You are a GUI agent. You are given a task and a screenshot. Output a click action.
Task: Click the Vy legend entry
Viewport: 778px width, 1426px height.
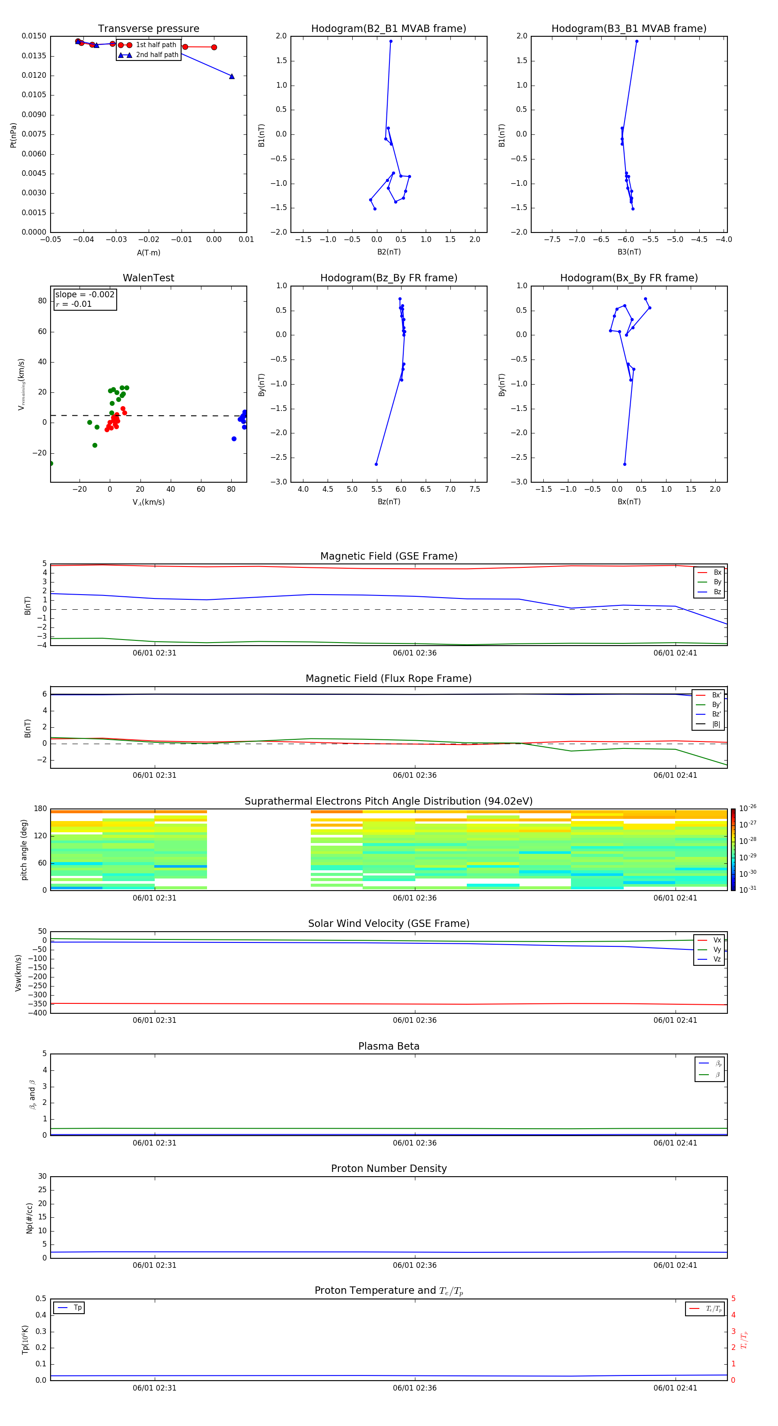709,949
